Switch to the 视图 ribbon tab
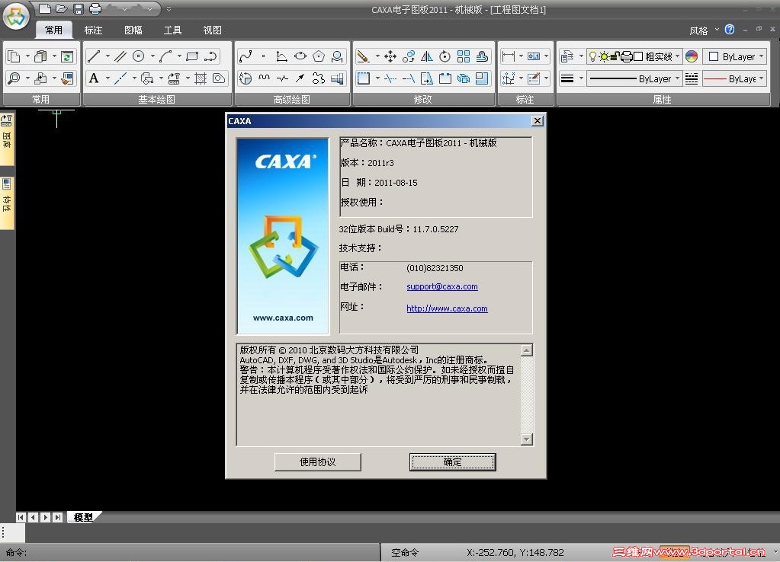 (x=213, y=30)
